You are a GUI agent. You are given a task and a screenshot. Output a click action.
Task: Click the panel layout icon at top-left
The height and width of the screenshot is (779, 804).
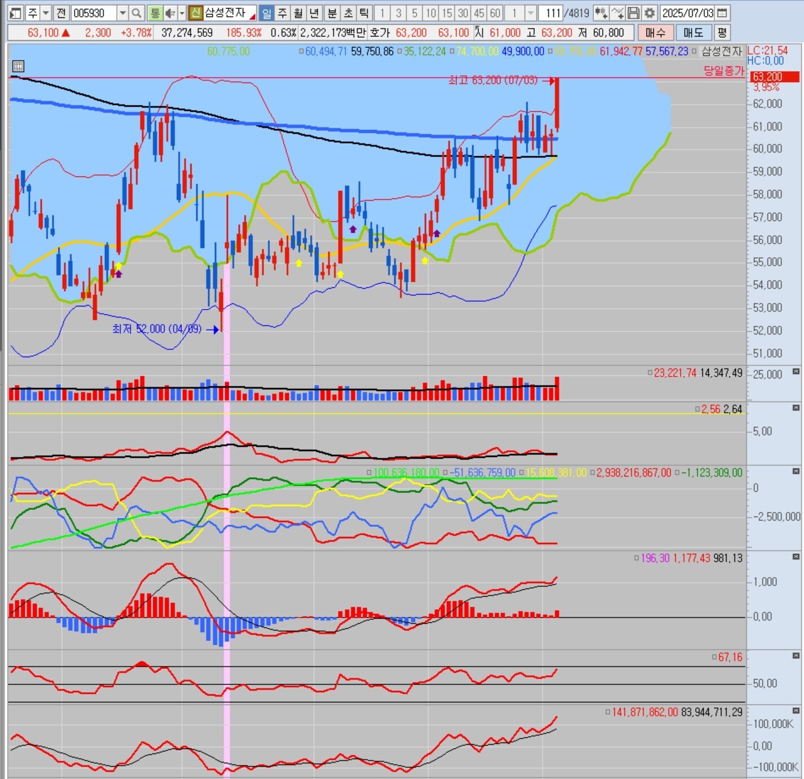click(15, 13)
